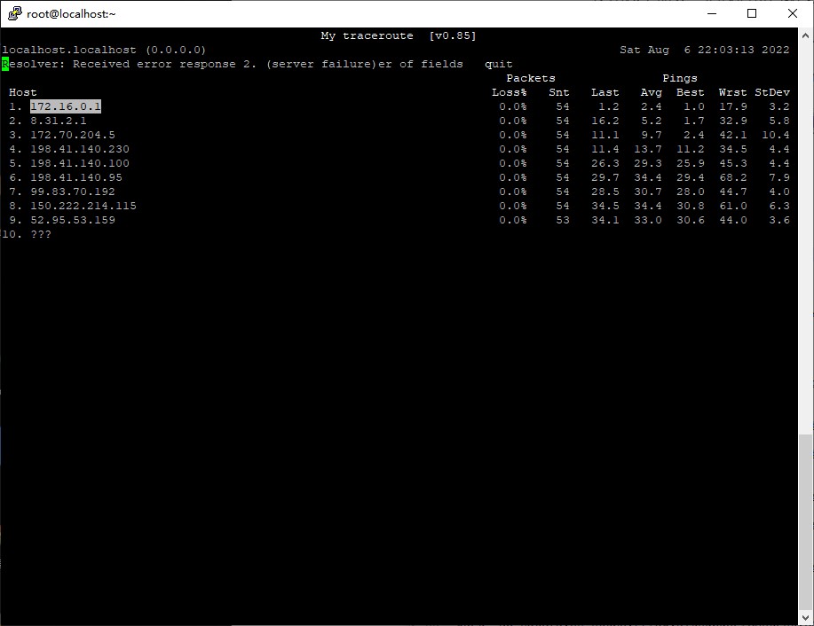
Task: Select hop 4 host 198.41.140.230
Action: point(79,149)
